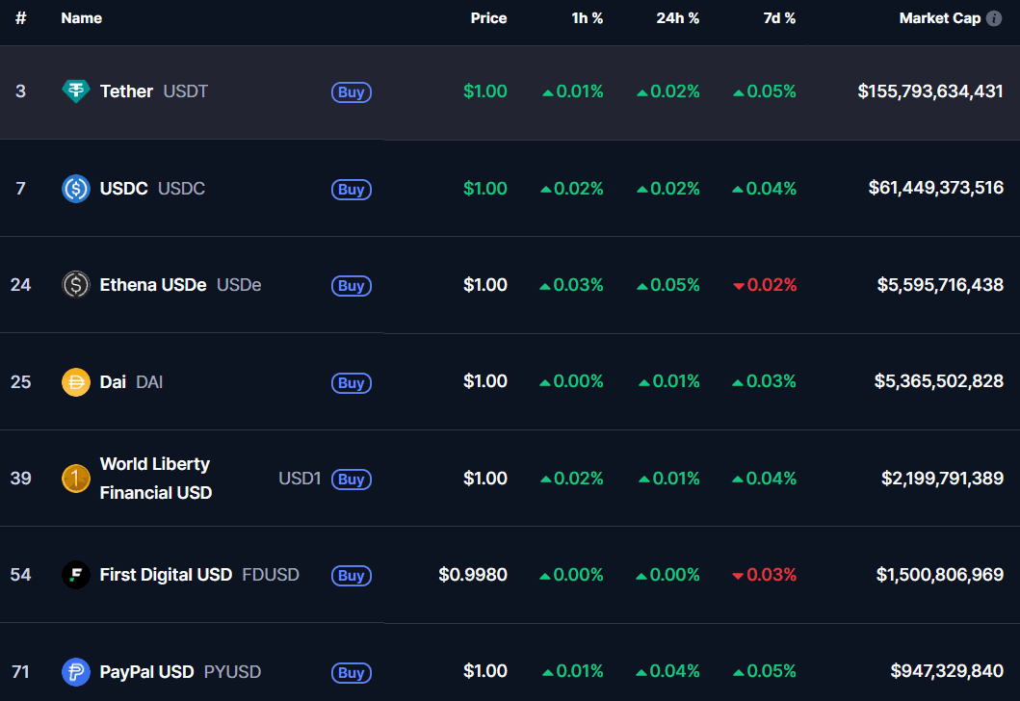Viewport: 1020px width, 701px height.
Task: Sort by 24h % column header
Action: point(677,18)
